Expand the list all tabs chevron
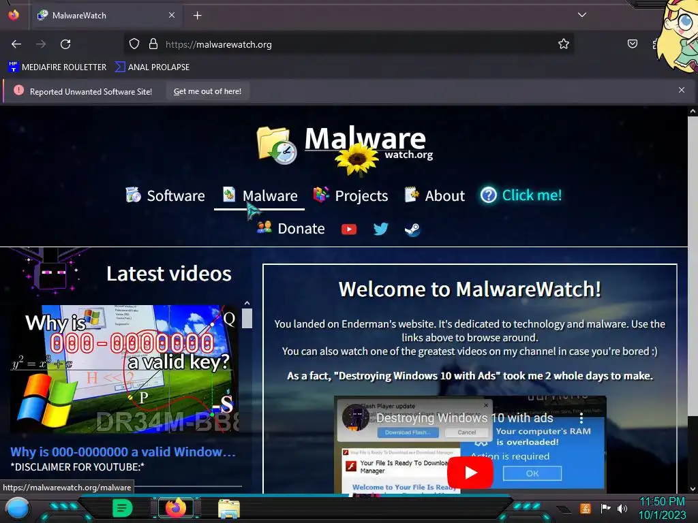698x523 pixels. pyautogui.click(x=582, y=15)
